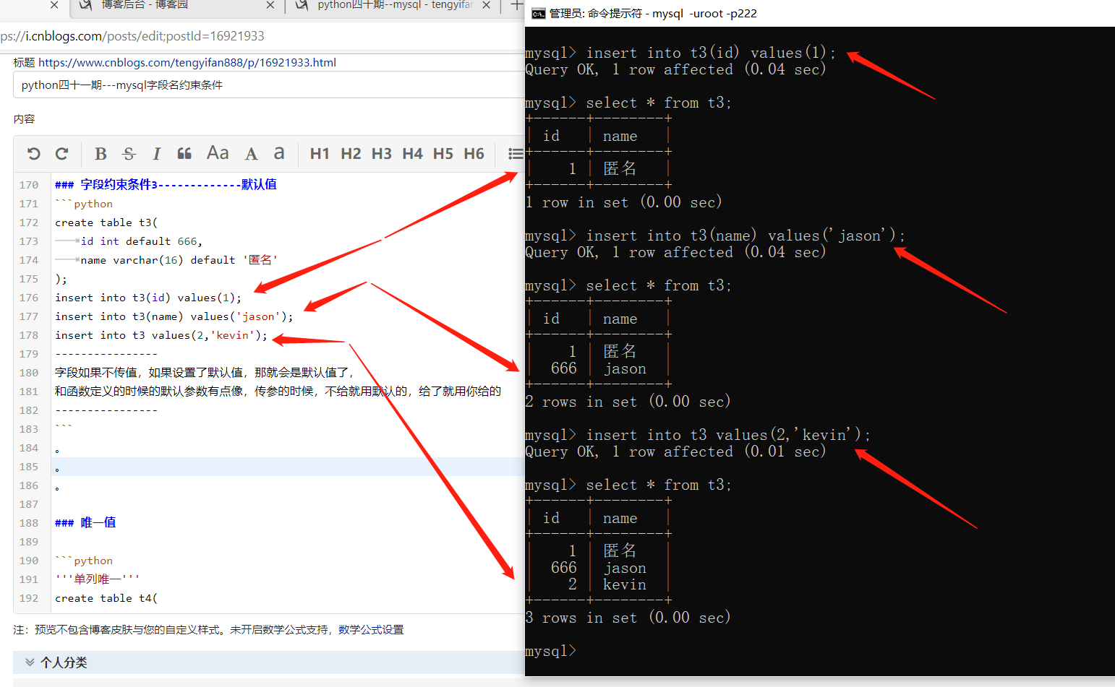The height and width of the screenshot is (687, 1115).
Task: Expand the 个人分类 section
Action: [268, 662]
